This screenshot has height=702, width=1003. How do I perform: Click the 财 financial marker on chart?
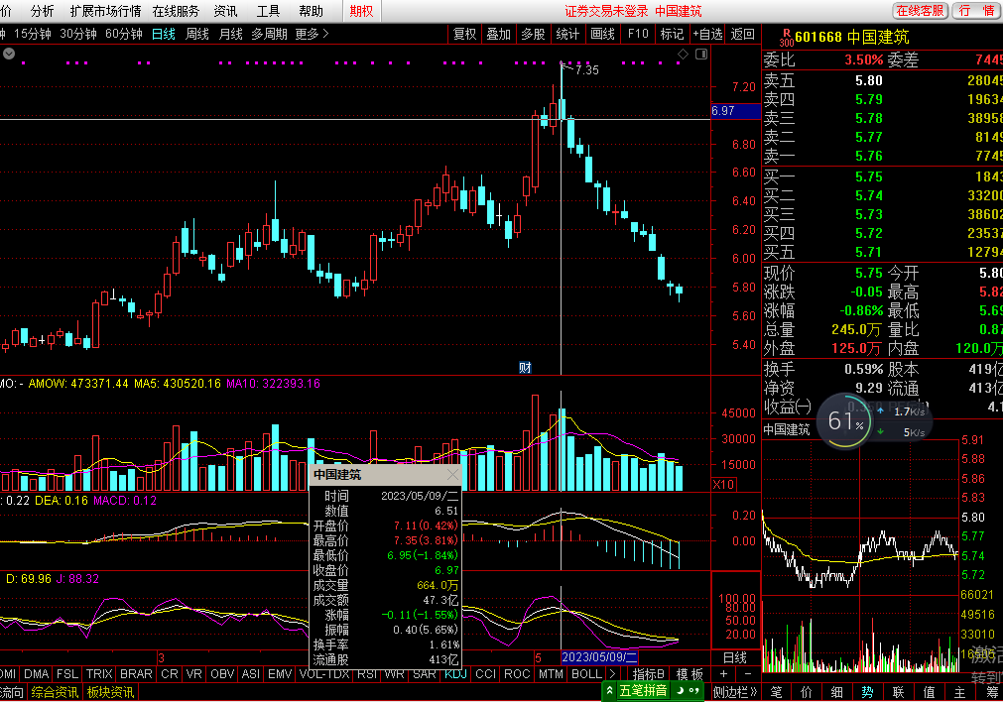tap(525, 367)
